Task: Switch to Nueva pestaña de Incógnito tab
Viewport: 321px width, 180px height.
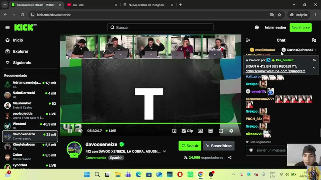Action: coord(148,5)
